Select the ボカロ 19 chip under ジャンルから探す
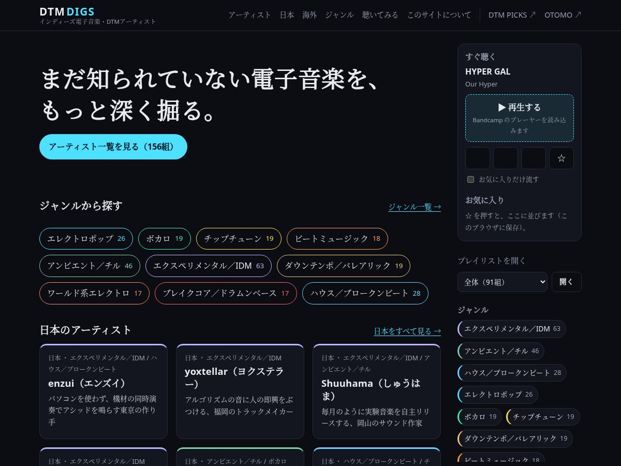This screenshot has width=621, height=466. [x=165, y=239]
